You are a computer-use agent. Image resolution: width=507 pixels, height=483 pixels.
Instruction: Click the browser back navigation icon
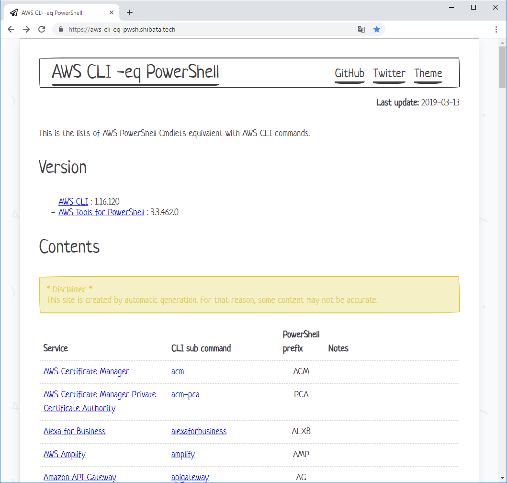(11, 29)
